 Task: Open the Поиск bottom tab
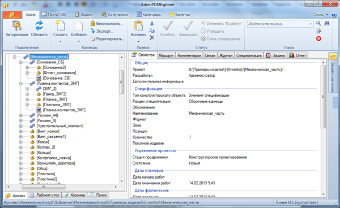[98, 195]
